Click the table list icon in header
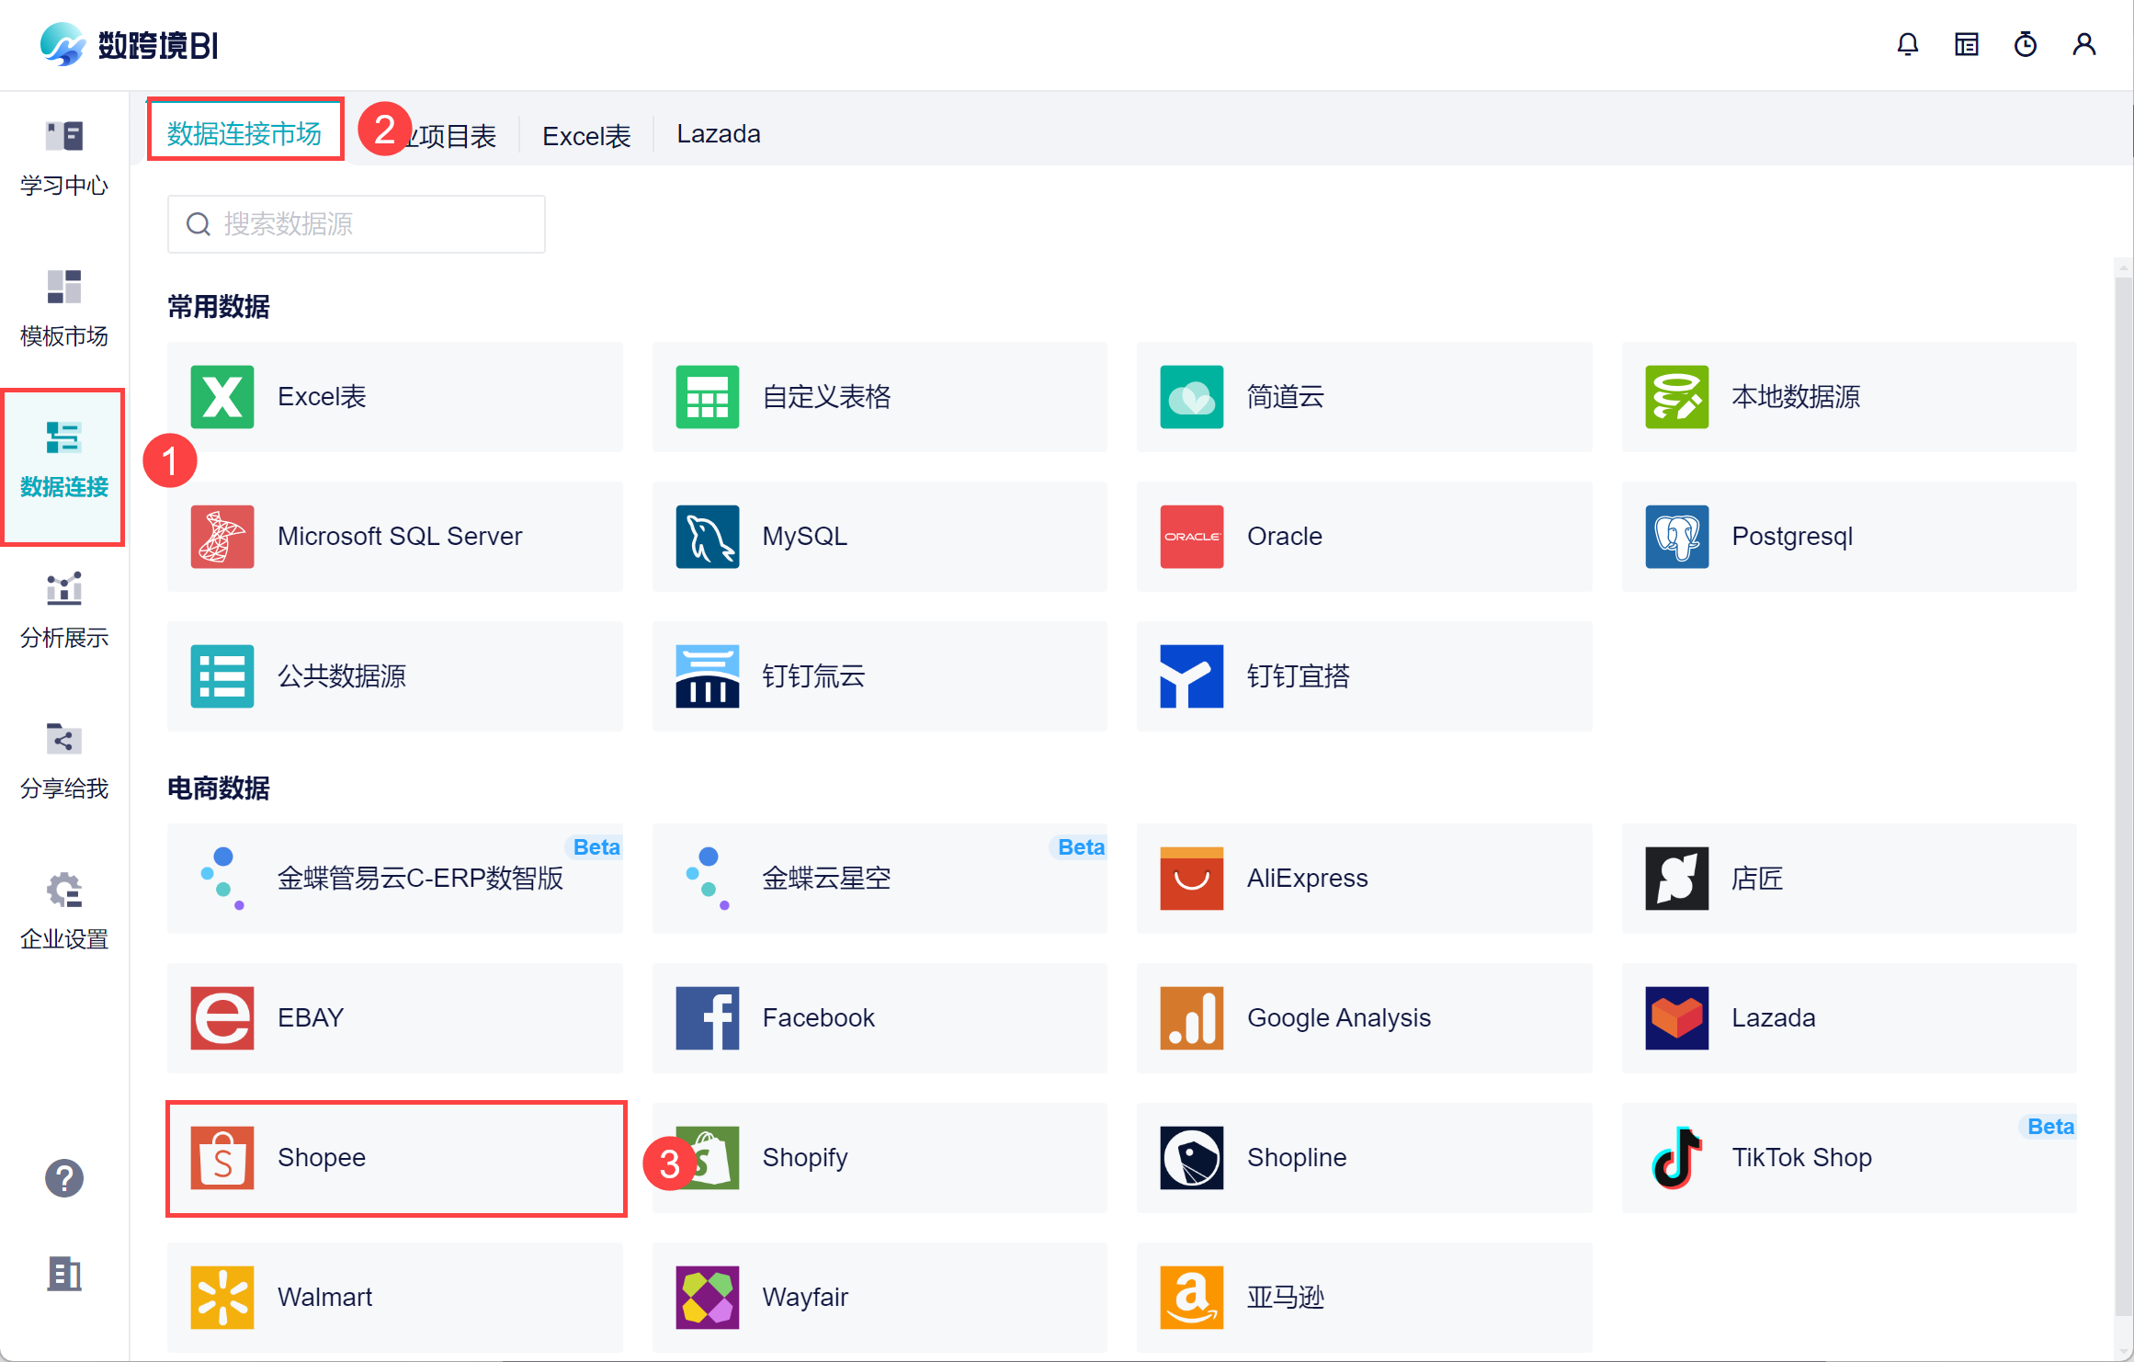Screen dimensions: 2134x1362 pos(1966,44)
